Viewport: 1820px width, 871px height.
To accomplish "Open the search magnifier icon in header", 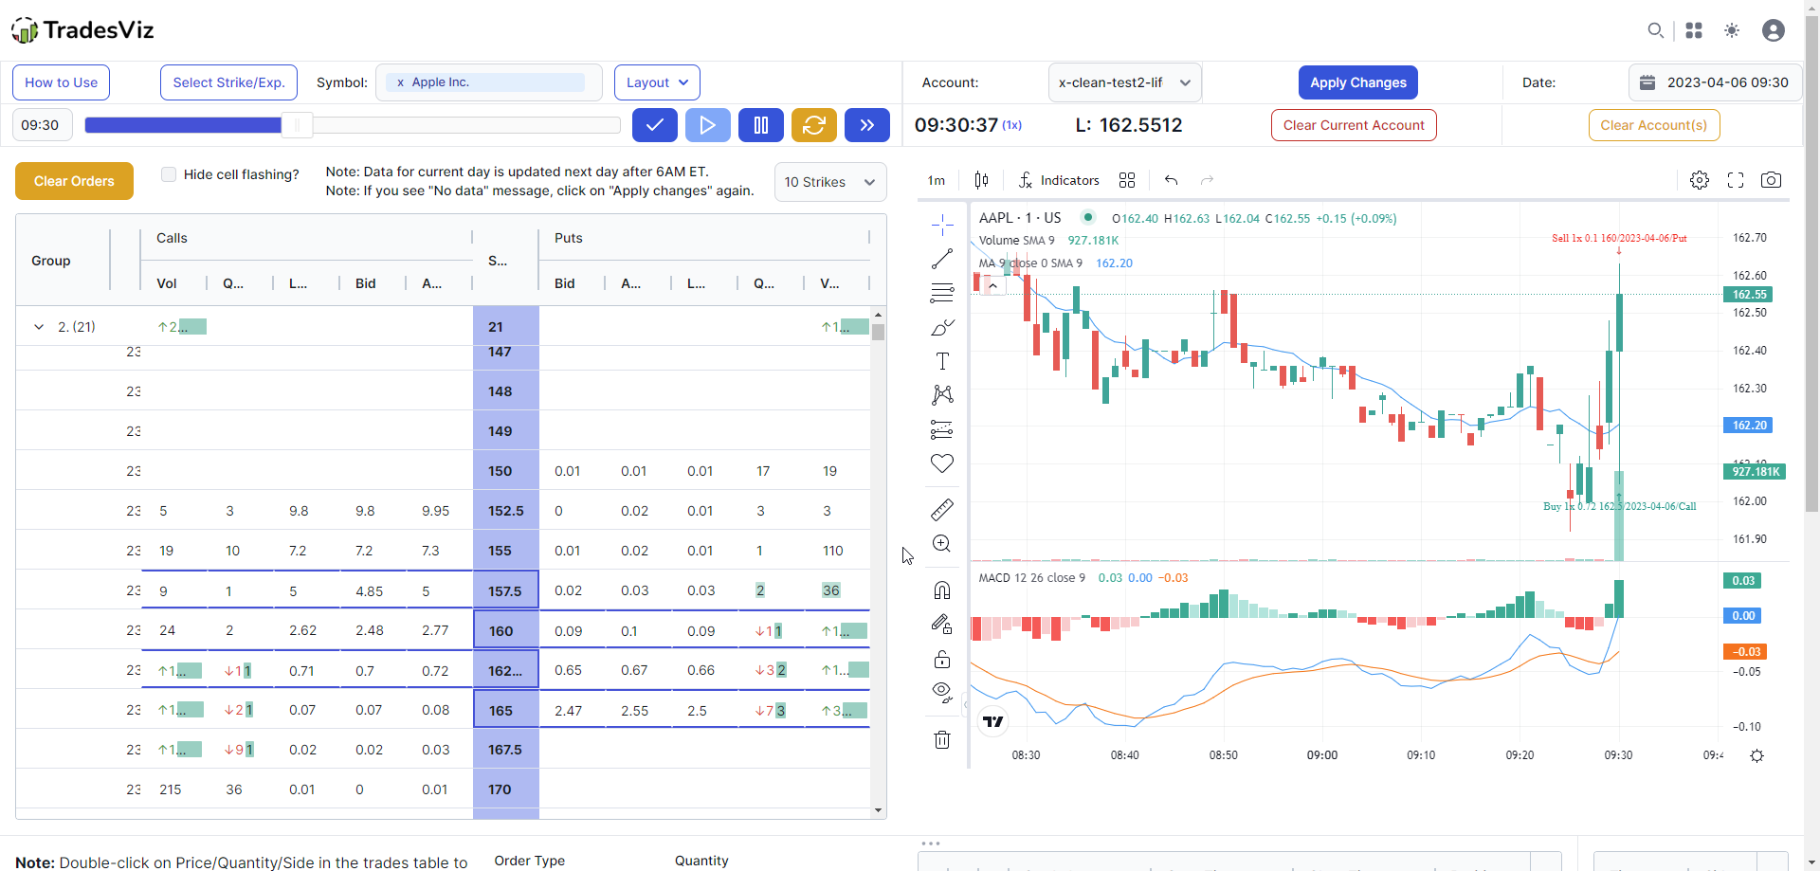I will click(x=1655, y=30).
